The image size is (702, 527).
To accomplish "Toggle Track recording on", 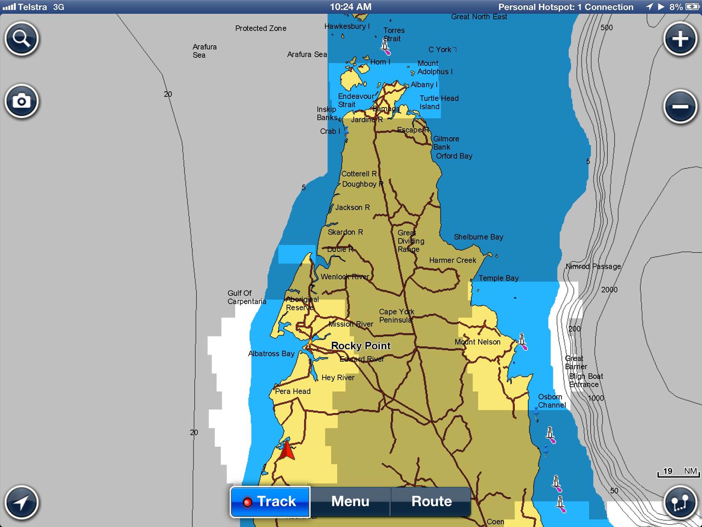I will [x=270, y=502].
